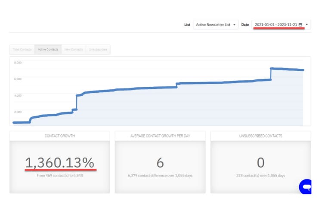The width and height of the screenshot is (325, 198).
Task: Switch to the Total Contacts tab
Action: pyautogui.click(x=22, y=49)
